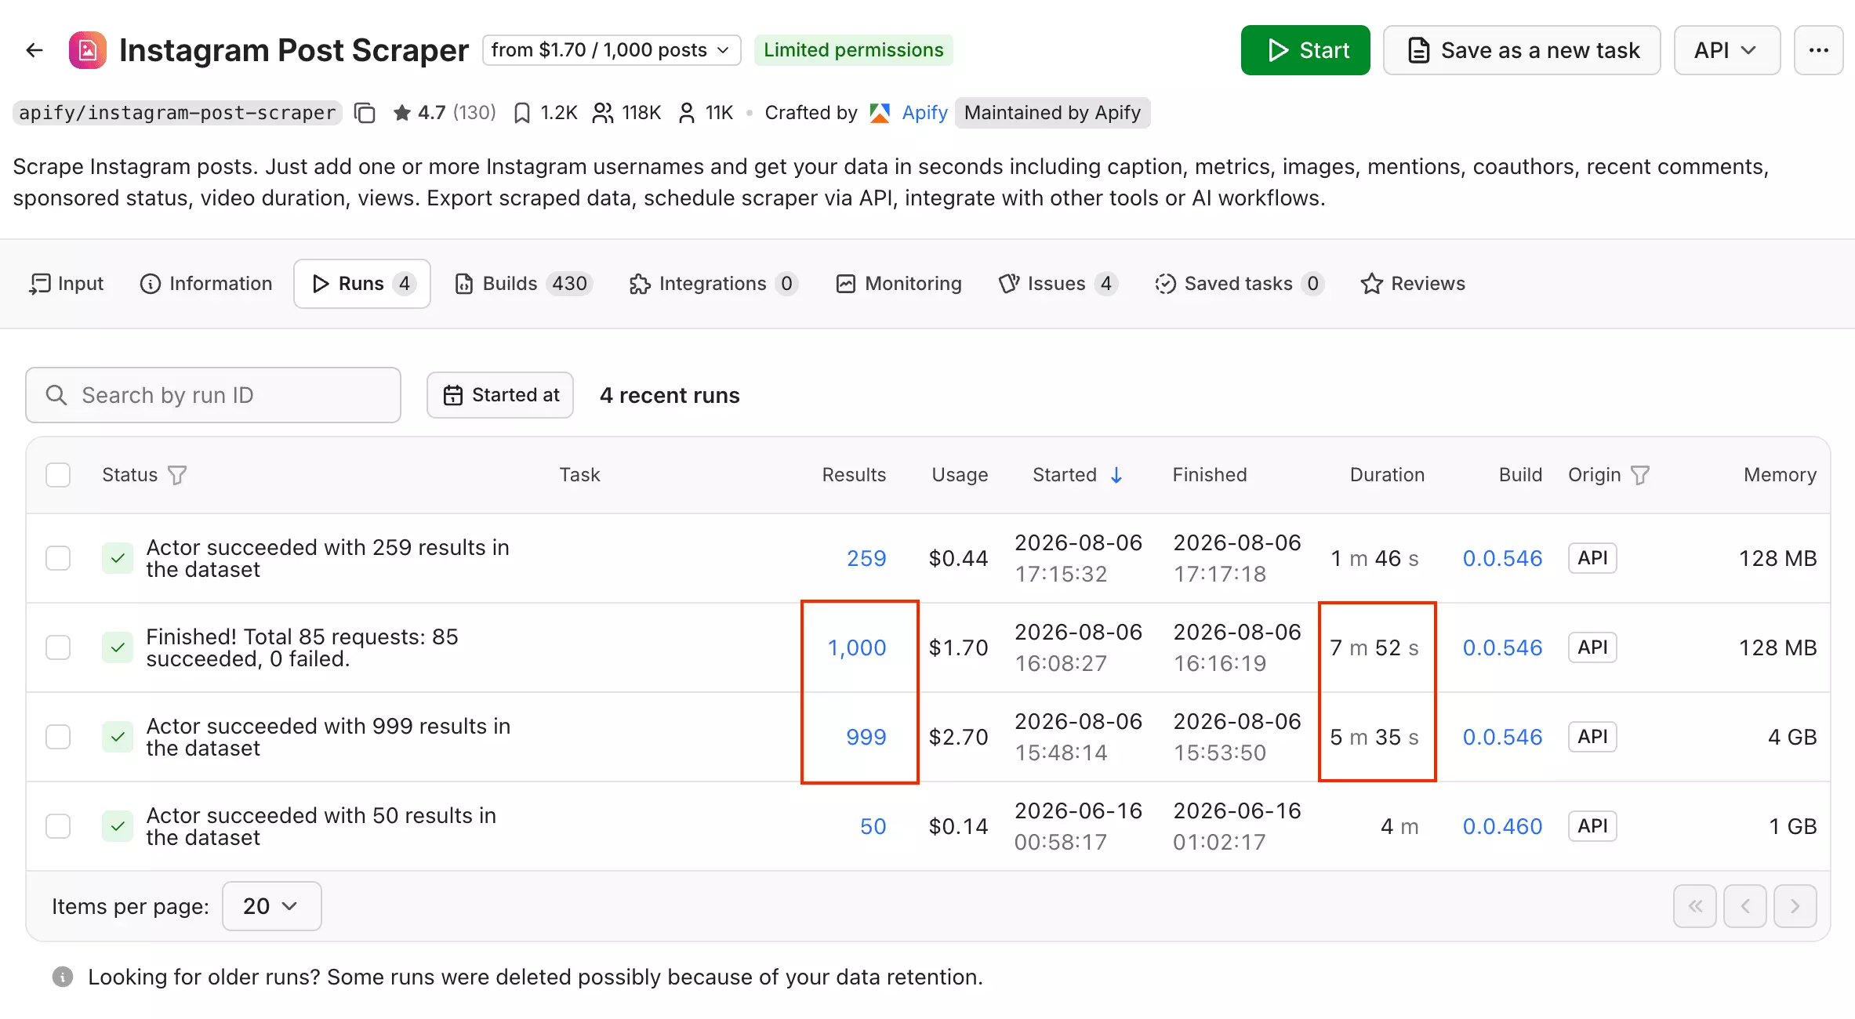Viewport: 1855px width, 1019px height.
Task: Click the Instagram Post Scraper logo icon
Action: pos(88,50)
